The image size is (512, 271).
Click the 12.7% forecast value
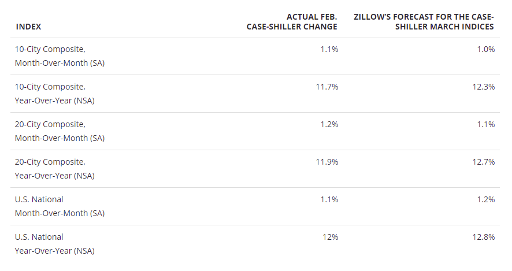click(483, 162)
